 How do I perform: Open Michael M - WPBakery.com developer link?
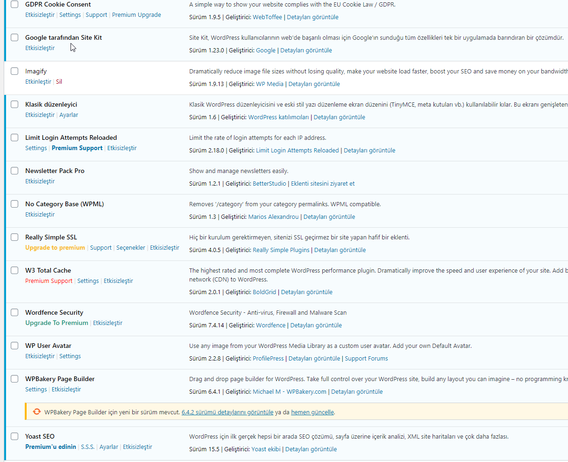pos(290,391)
